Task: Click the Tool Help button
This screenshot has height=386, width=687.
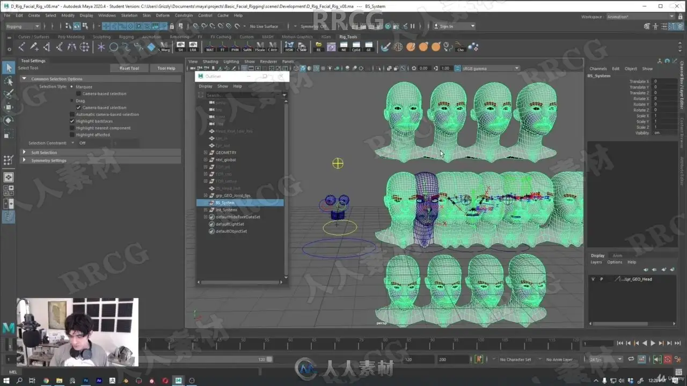Action: pos(166,68)
